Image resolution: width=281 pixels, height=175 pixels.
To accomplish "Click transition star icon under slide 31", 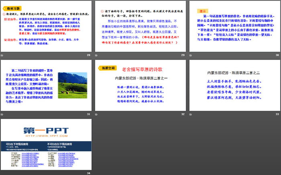I will (2, 114).
